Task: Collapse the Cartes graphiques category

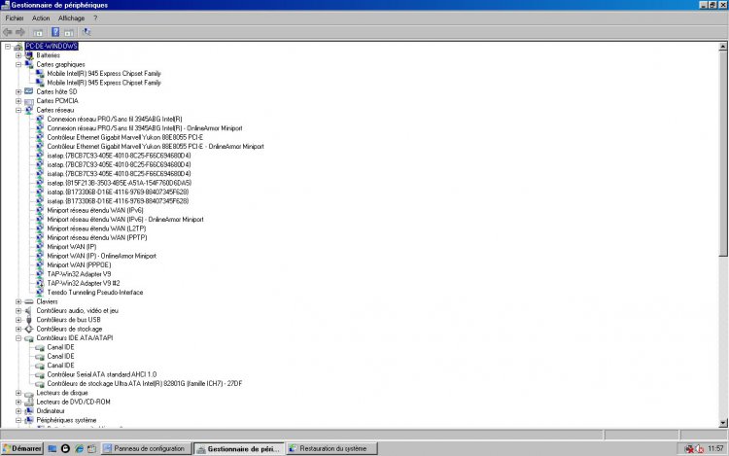Action: [x=18, y=64]
